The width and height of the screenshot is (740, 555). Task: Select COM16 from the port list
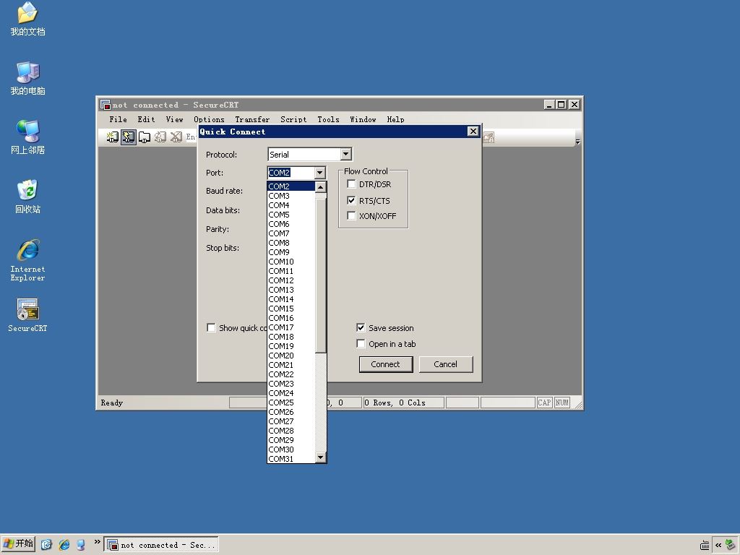[291, 318]
